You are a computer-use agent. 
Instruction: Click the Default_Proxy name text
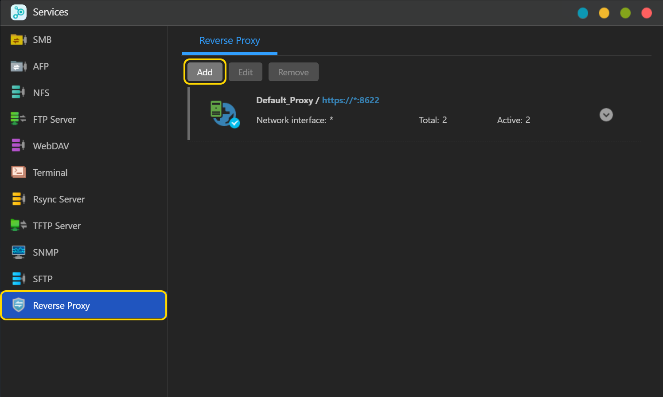click(x=285, y=100)
